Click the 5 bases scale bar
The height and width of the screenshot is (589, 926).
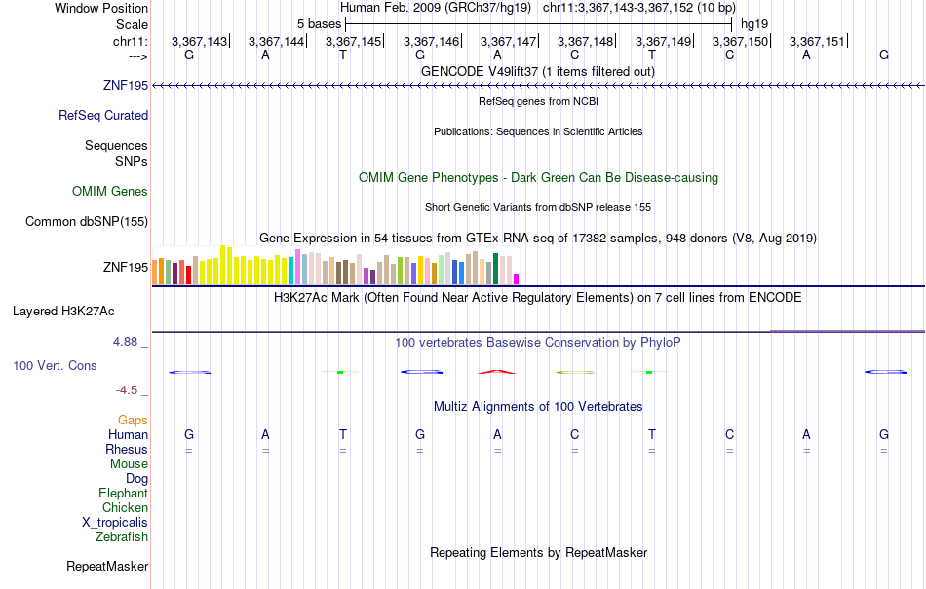(x=539, y=24)
